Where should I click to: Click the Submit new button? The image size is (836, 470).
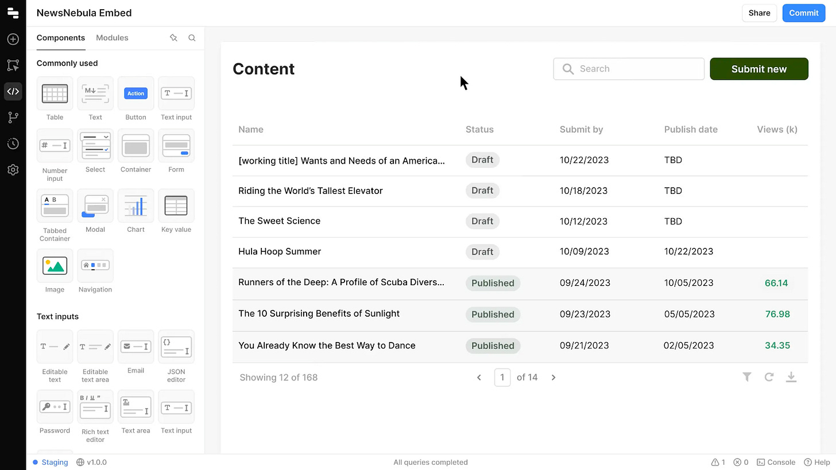point(759,69)
